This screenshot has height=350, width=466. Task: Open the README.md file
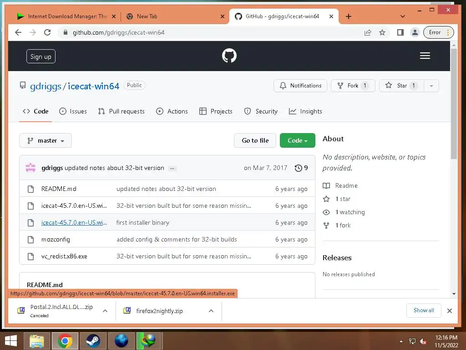point(59,189)
